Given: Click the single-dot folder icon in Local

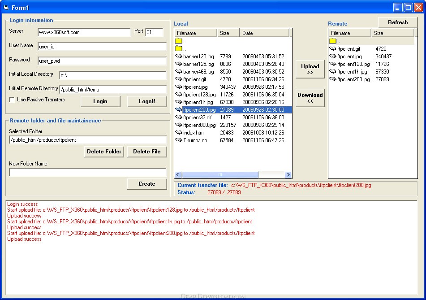Looking at the screenshot, I should pos(178,41).
